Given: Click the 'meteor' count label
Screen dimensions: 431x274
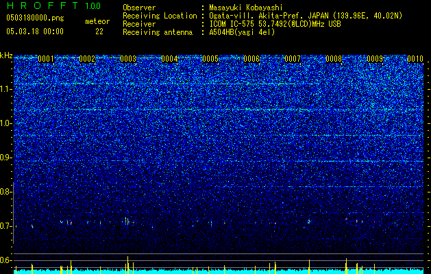Looking at the screenshot, I should [x=97, y=21].
